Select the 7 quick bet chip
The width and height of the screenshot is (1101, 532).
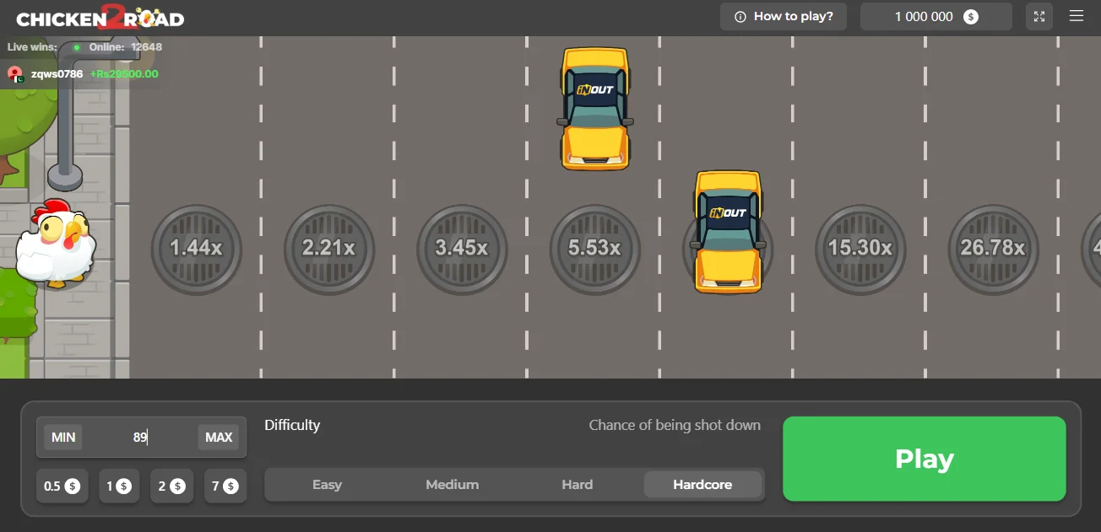(225, 486)
